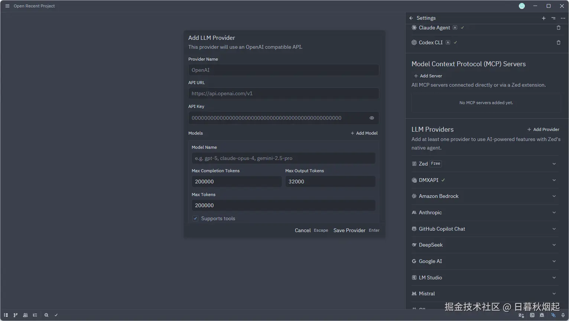Uncheck the Supports tools checkbox
Screen dimensions: 569x321
click(195, 218)
